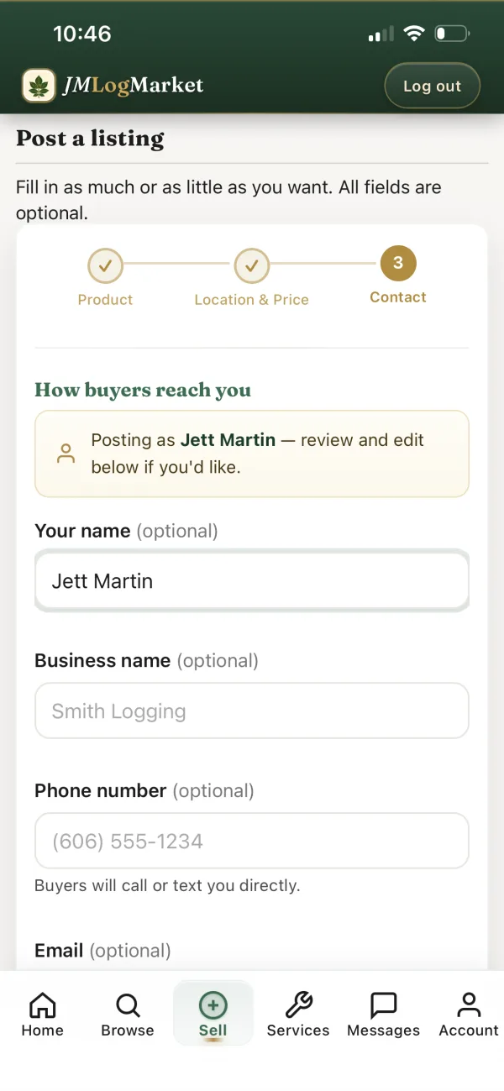Tap the JMLogMarket leaf logo icon
504x1091 pixels.
[x=39, y=86]
